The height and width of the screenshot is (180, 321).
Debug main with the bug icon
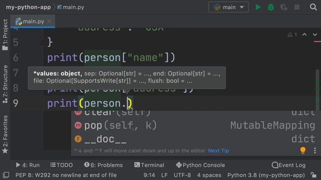[271, 7]
